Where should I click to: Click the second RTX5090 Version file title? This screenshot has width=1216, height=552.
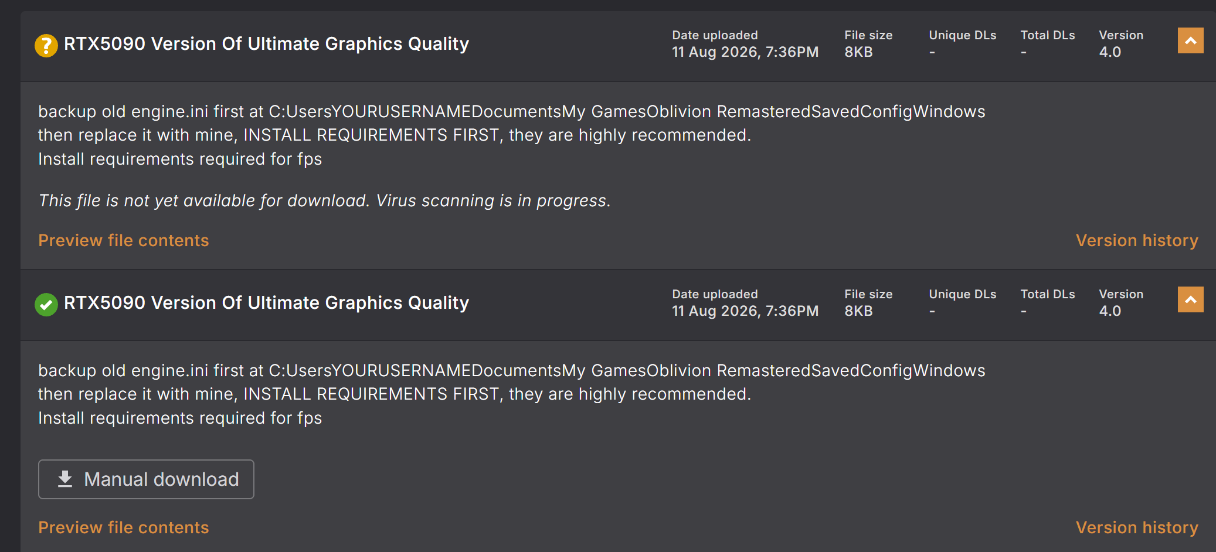pos(266,303)
